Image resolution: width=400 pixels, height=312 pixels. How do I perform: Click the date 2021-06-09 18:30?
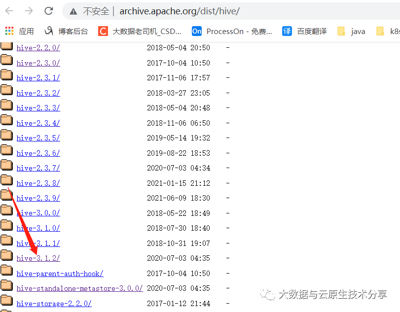pos(179,198)
